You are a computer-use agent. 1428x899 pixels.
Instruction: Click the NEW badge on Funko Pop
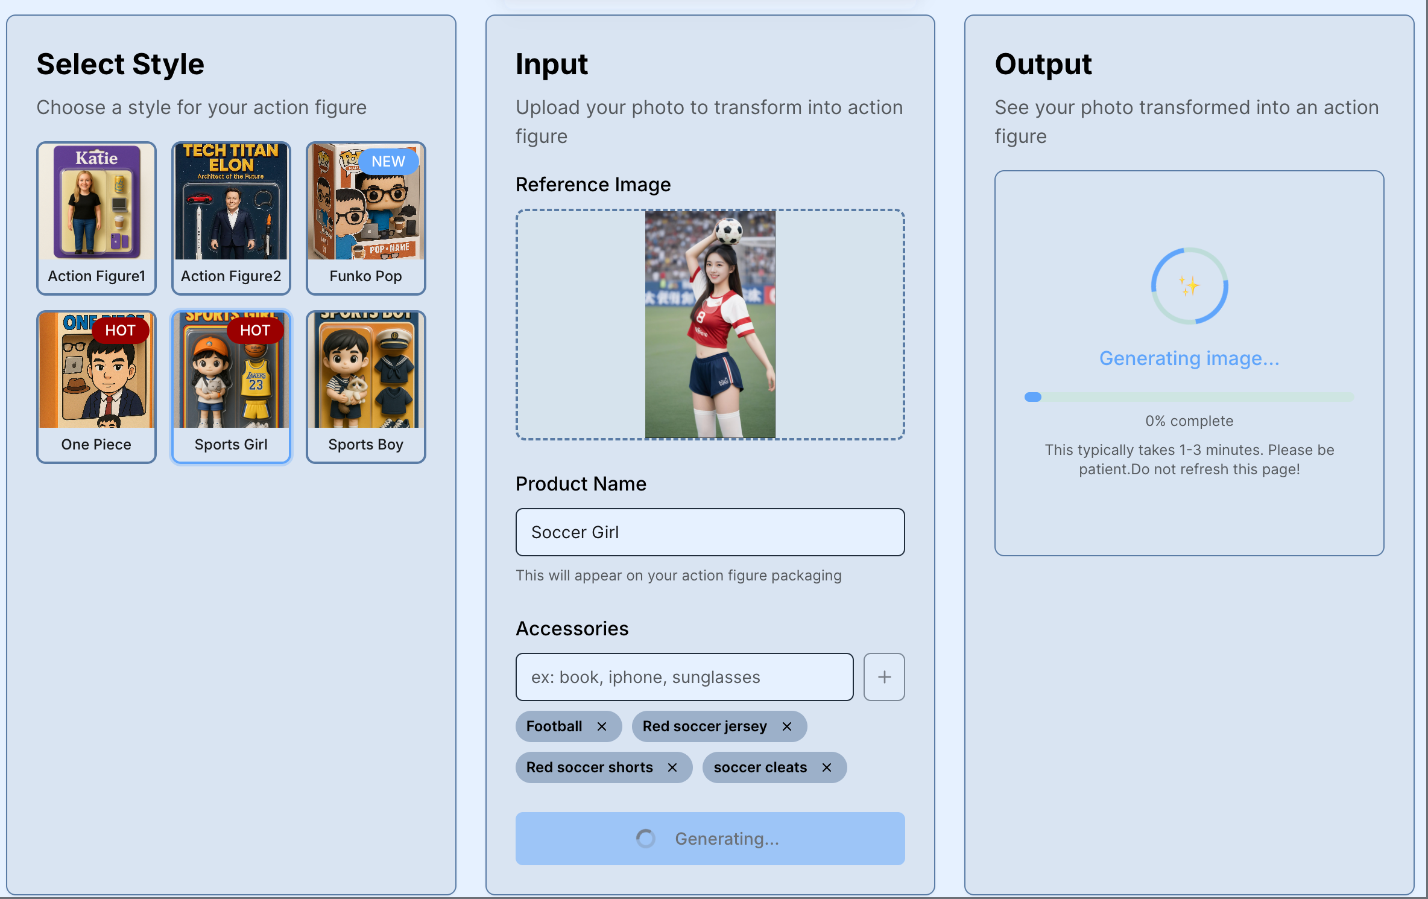[x=388, y=162]
